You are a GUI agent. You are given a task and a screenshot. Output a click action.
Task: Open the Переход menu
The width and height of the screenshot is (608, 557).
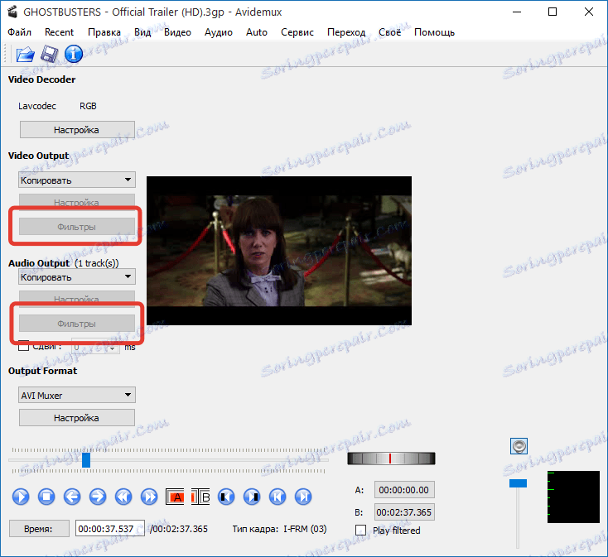click(x=346, y=32)
